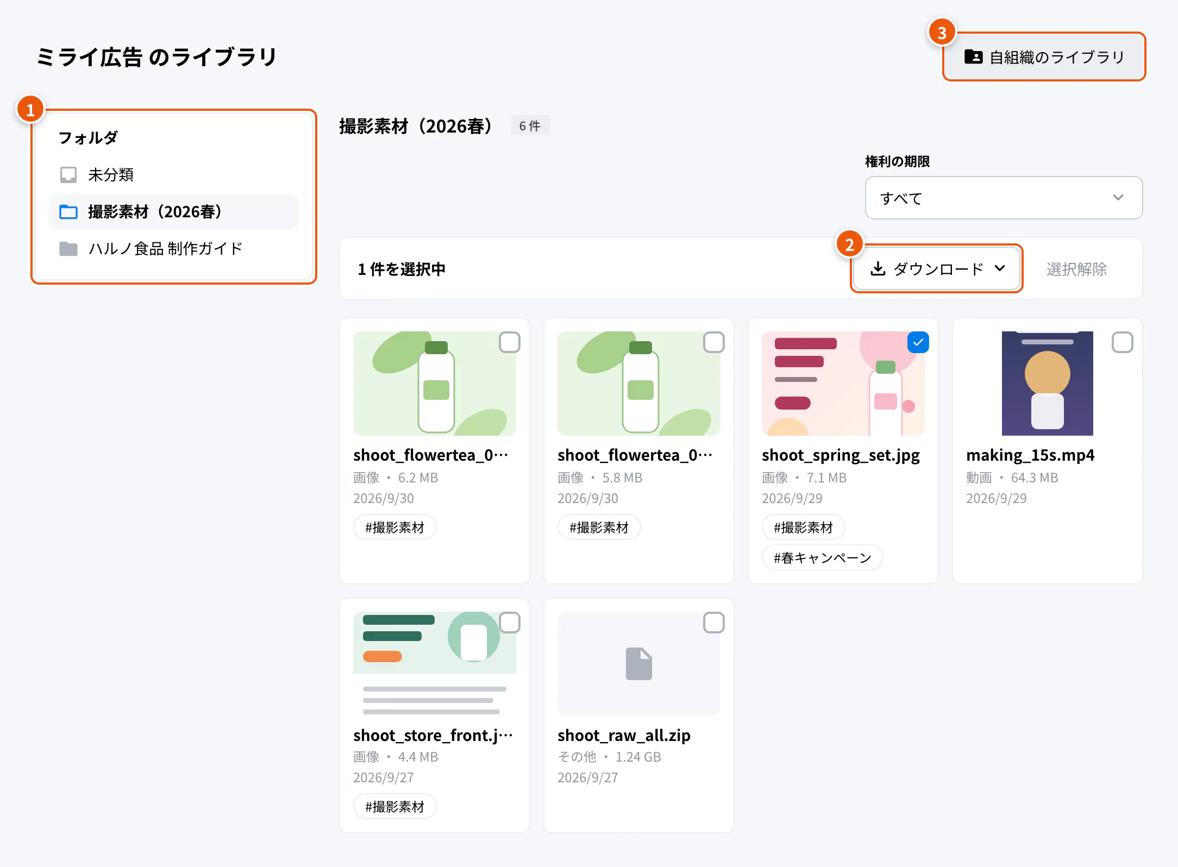Select the 未分類 folder
The image size is (1178, 867).
(174, 175)
